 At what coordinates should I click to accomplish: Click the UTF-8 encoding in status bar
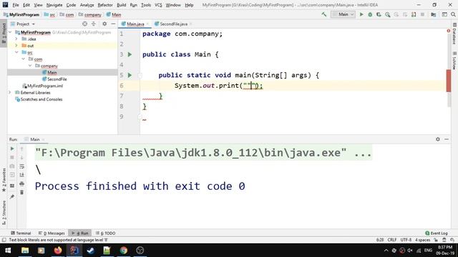click(x=406, y=240)
